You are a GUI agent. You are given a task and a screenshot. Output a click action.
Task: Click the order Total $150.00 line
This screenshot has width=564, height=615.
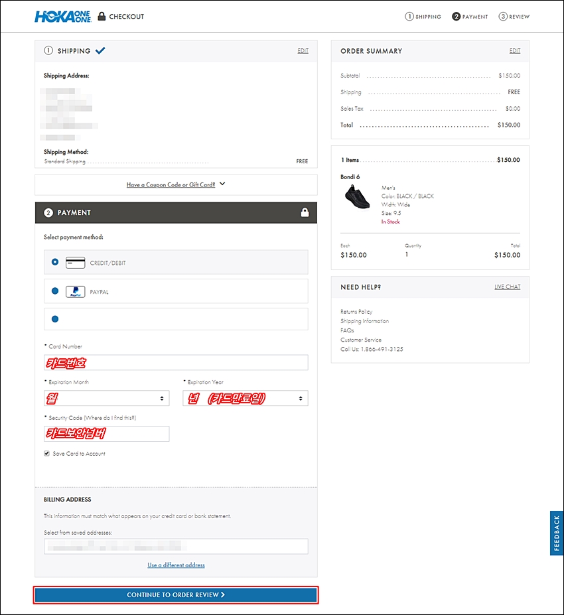point(430,125)
